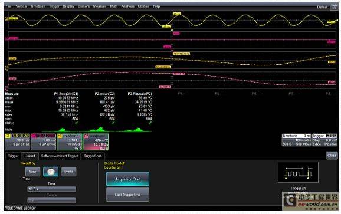The height and width of the screenshot is (214, 341).
Task: Choose Last Trigger time for holdoff counter
Action: click(127, 195)
